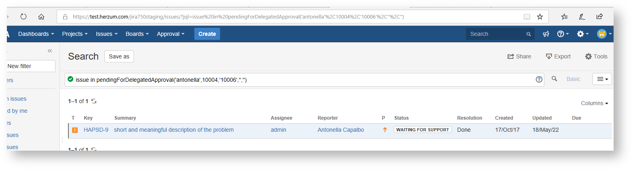The height and width of the screenshot is (170, 633).
Task: Open the Dashboards menu
Action: (36, 34)
